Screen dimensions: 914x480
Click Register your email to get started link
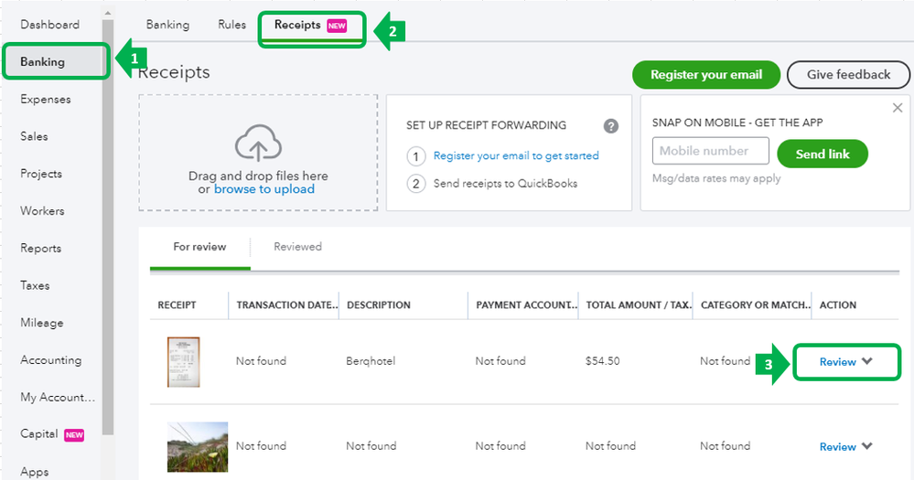click(516, 155)
